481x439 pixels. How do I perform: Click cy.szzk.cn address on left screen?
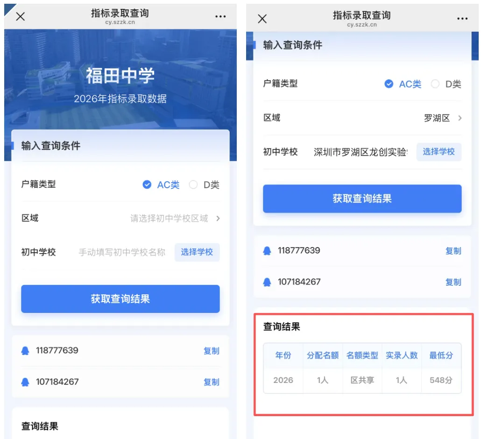point(120,22)
